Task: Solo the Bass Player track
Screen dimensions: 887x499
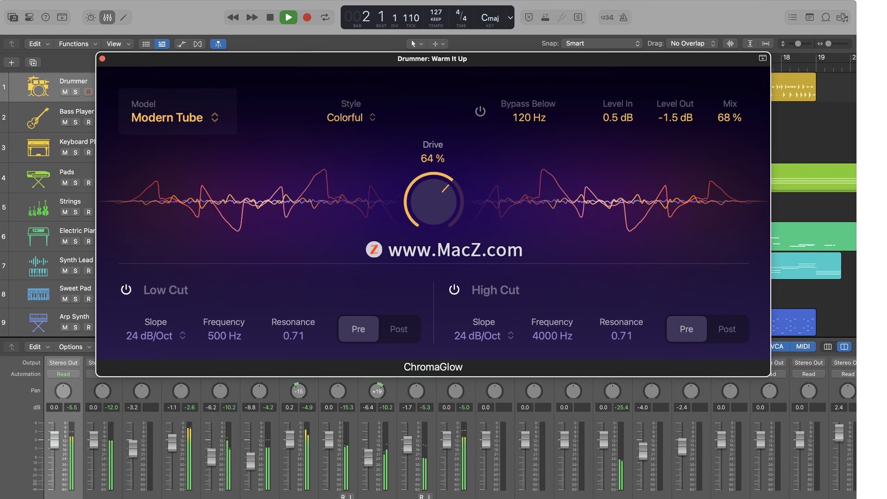Action: pyautogui.click(x=76, y=122)
